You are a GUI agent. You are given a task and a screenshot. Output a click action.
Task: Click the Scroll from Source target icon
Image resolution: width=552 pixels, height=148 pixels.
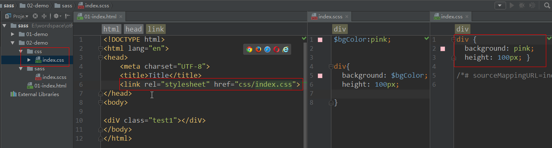click(x=35, y=16)
